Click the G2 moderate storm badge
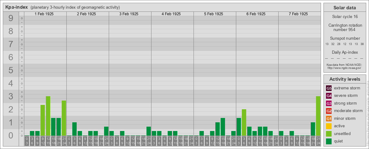This screenshot has height=149, width=369. [x=329, y=111]
